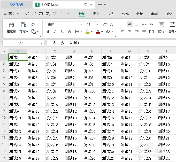Toggle Strikethrough formatting
The image size is (176, 162).
[x=70, y=32]
